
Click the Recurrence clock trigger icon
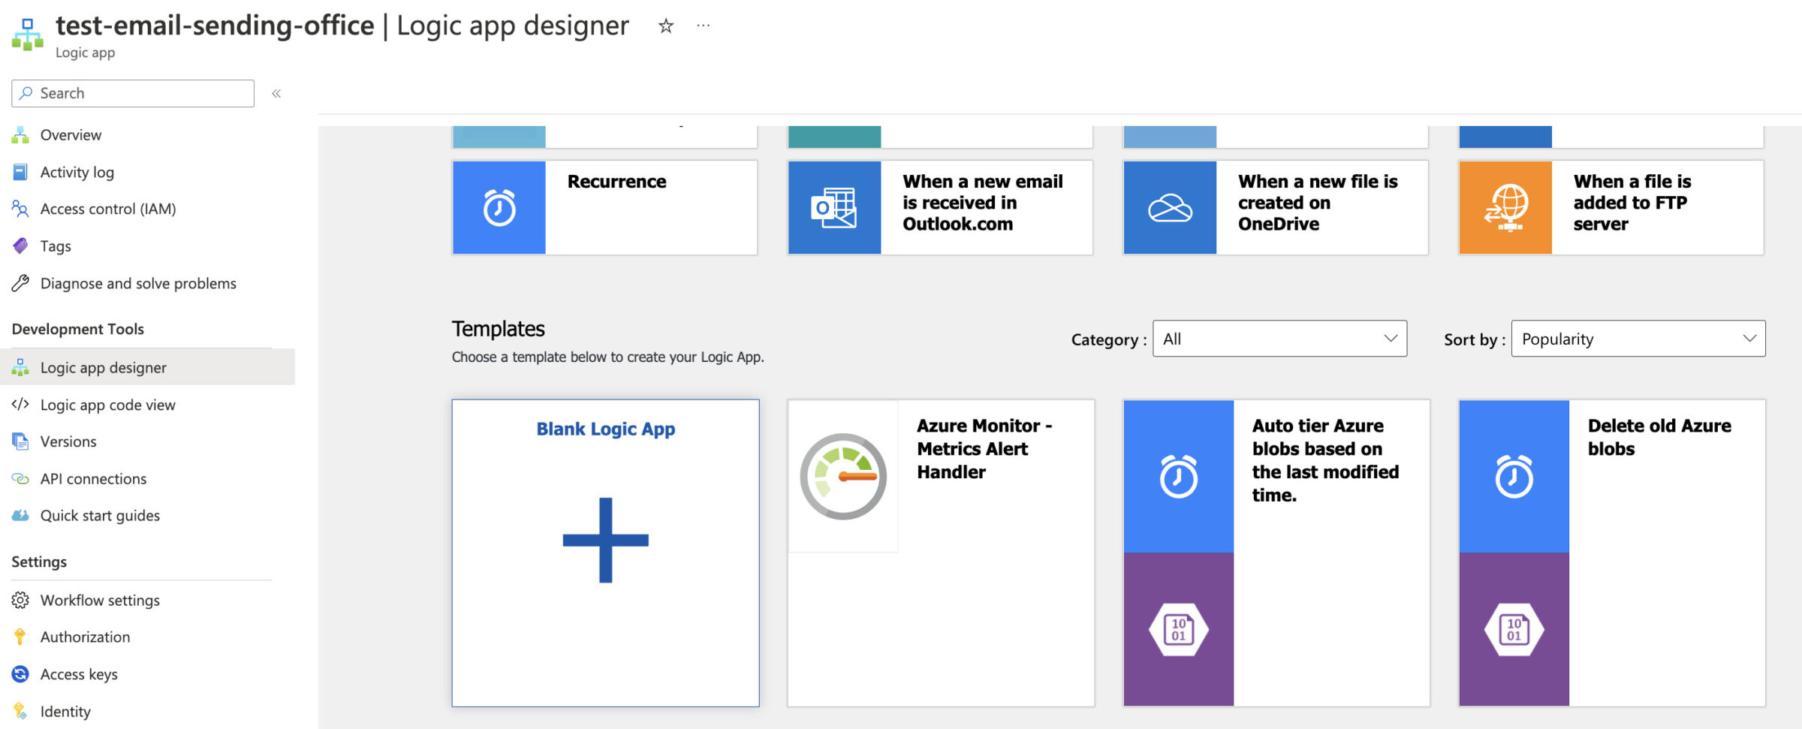click(499, 207)
